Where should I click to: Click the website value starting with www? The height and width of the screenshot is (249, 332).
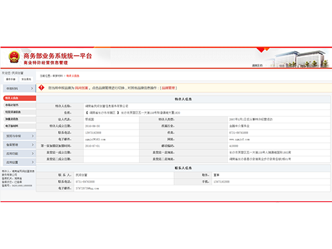[240, 139]
